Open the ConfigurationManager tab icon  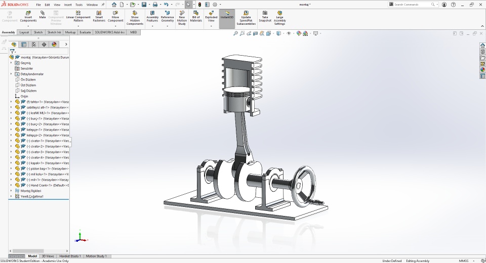[34, 45]
